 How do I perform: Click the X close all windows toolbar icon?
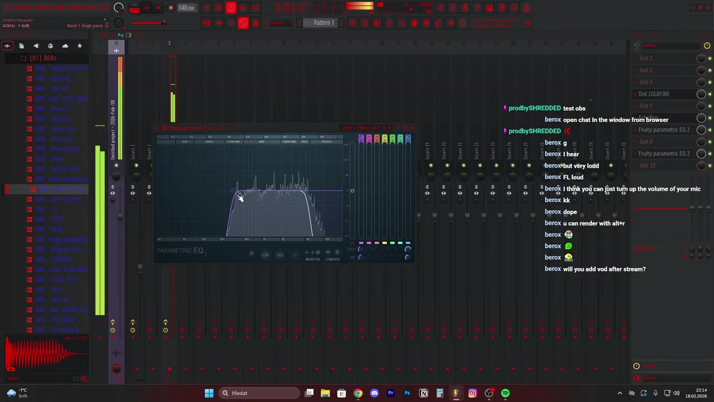[463, 23]
